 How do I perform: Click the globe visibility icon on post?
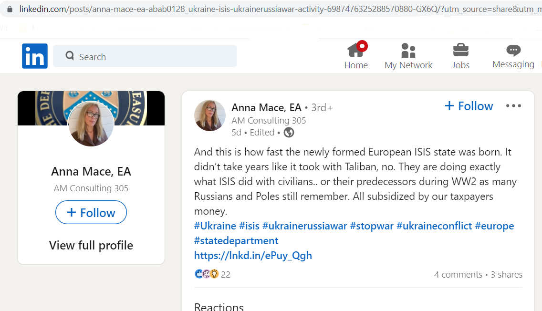pos(289,132)
